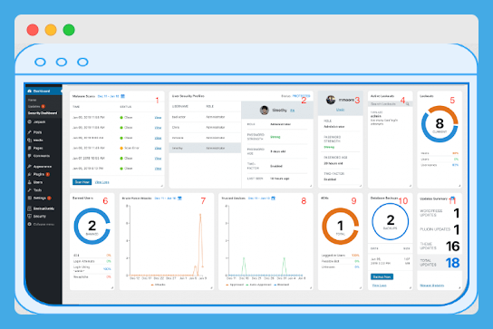
Task: Open the Plugins icon in sidebar
Action: 30,174
